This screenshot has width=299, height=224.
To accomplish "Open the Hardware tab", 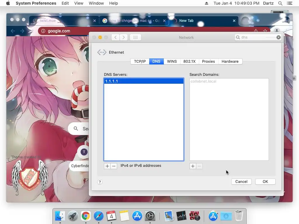I will tap(230, 61).
